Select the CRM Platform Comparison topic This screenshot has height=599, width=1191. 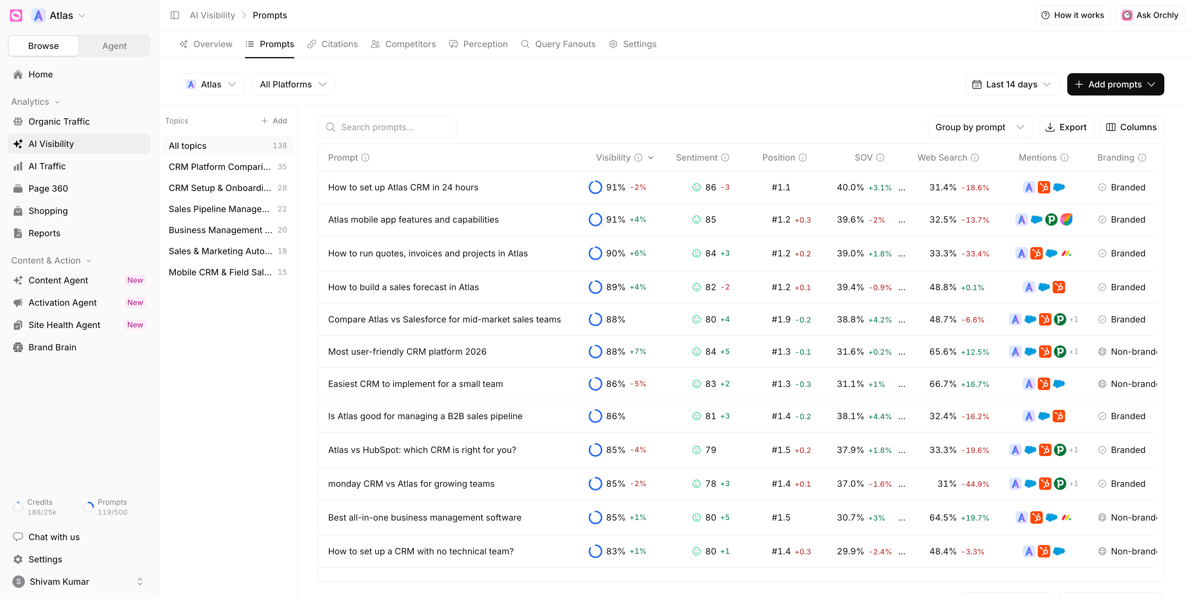pos(227,167)
